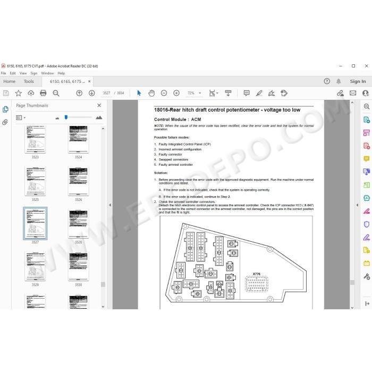Open the zoom percentage dropdown
This screenshot has height=372, width=372.
200,93
